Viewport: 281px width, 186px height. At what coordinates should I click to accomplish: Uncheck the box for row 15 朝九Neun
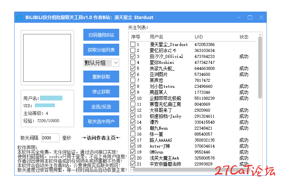click(133, 128)
